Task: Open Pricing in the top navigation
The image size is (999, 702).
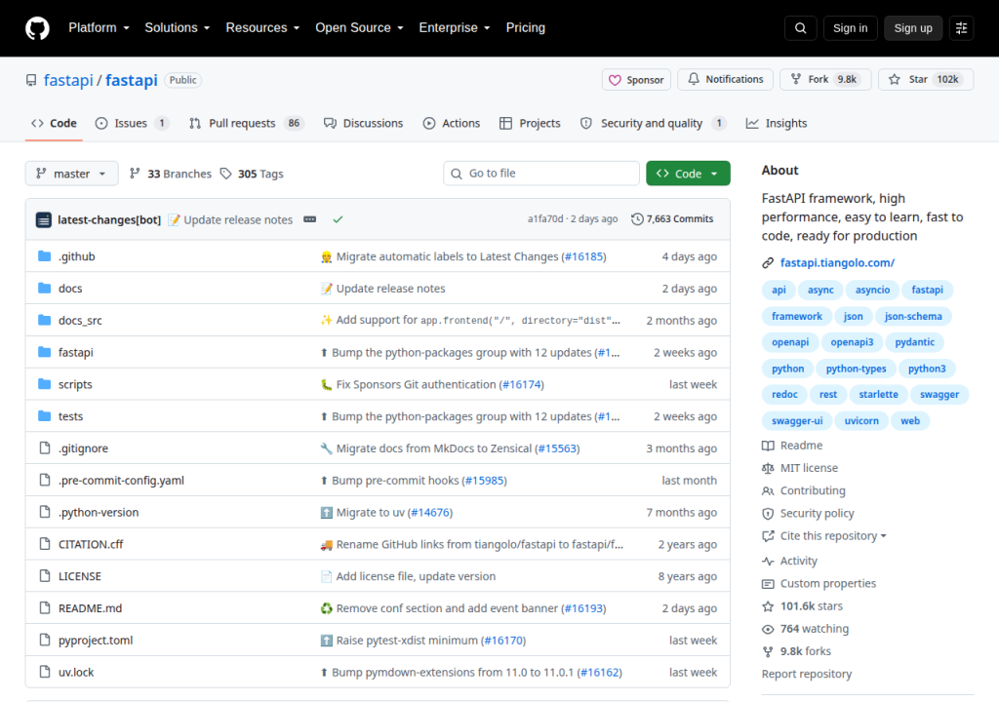Action: (x=526, y=28)
